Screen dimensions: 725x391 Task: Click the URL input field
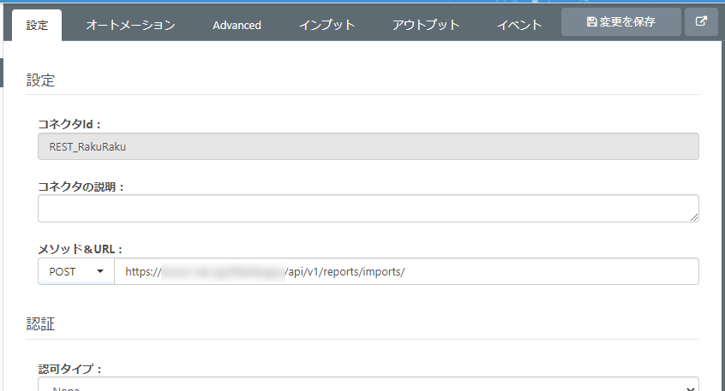[x=406, y=271]
